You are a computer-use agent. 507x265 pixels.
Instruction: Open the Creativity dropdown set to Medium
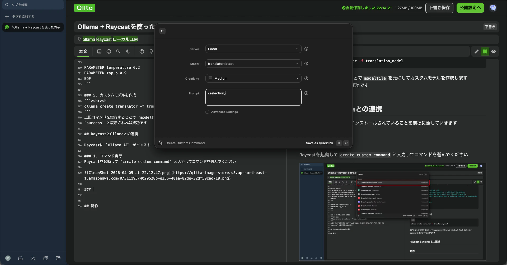pos(253,78)
